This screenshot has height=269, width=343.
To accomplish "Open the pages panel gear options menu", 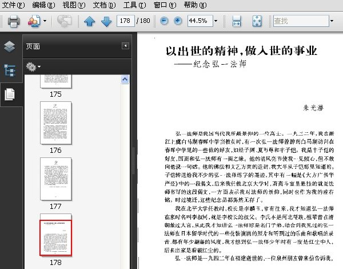I will point(33,67).
